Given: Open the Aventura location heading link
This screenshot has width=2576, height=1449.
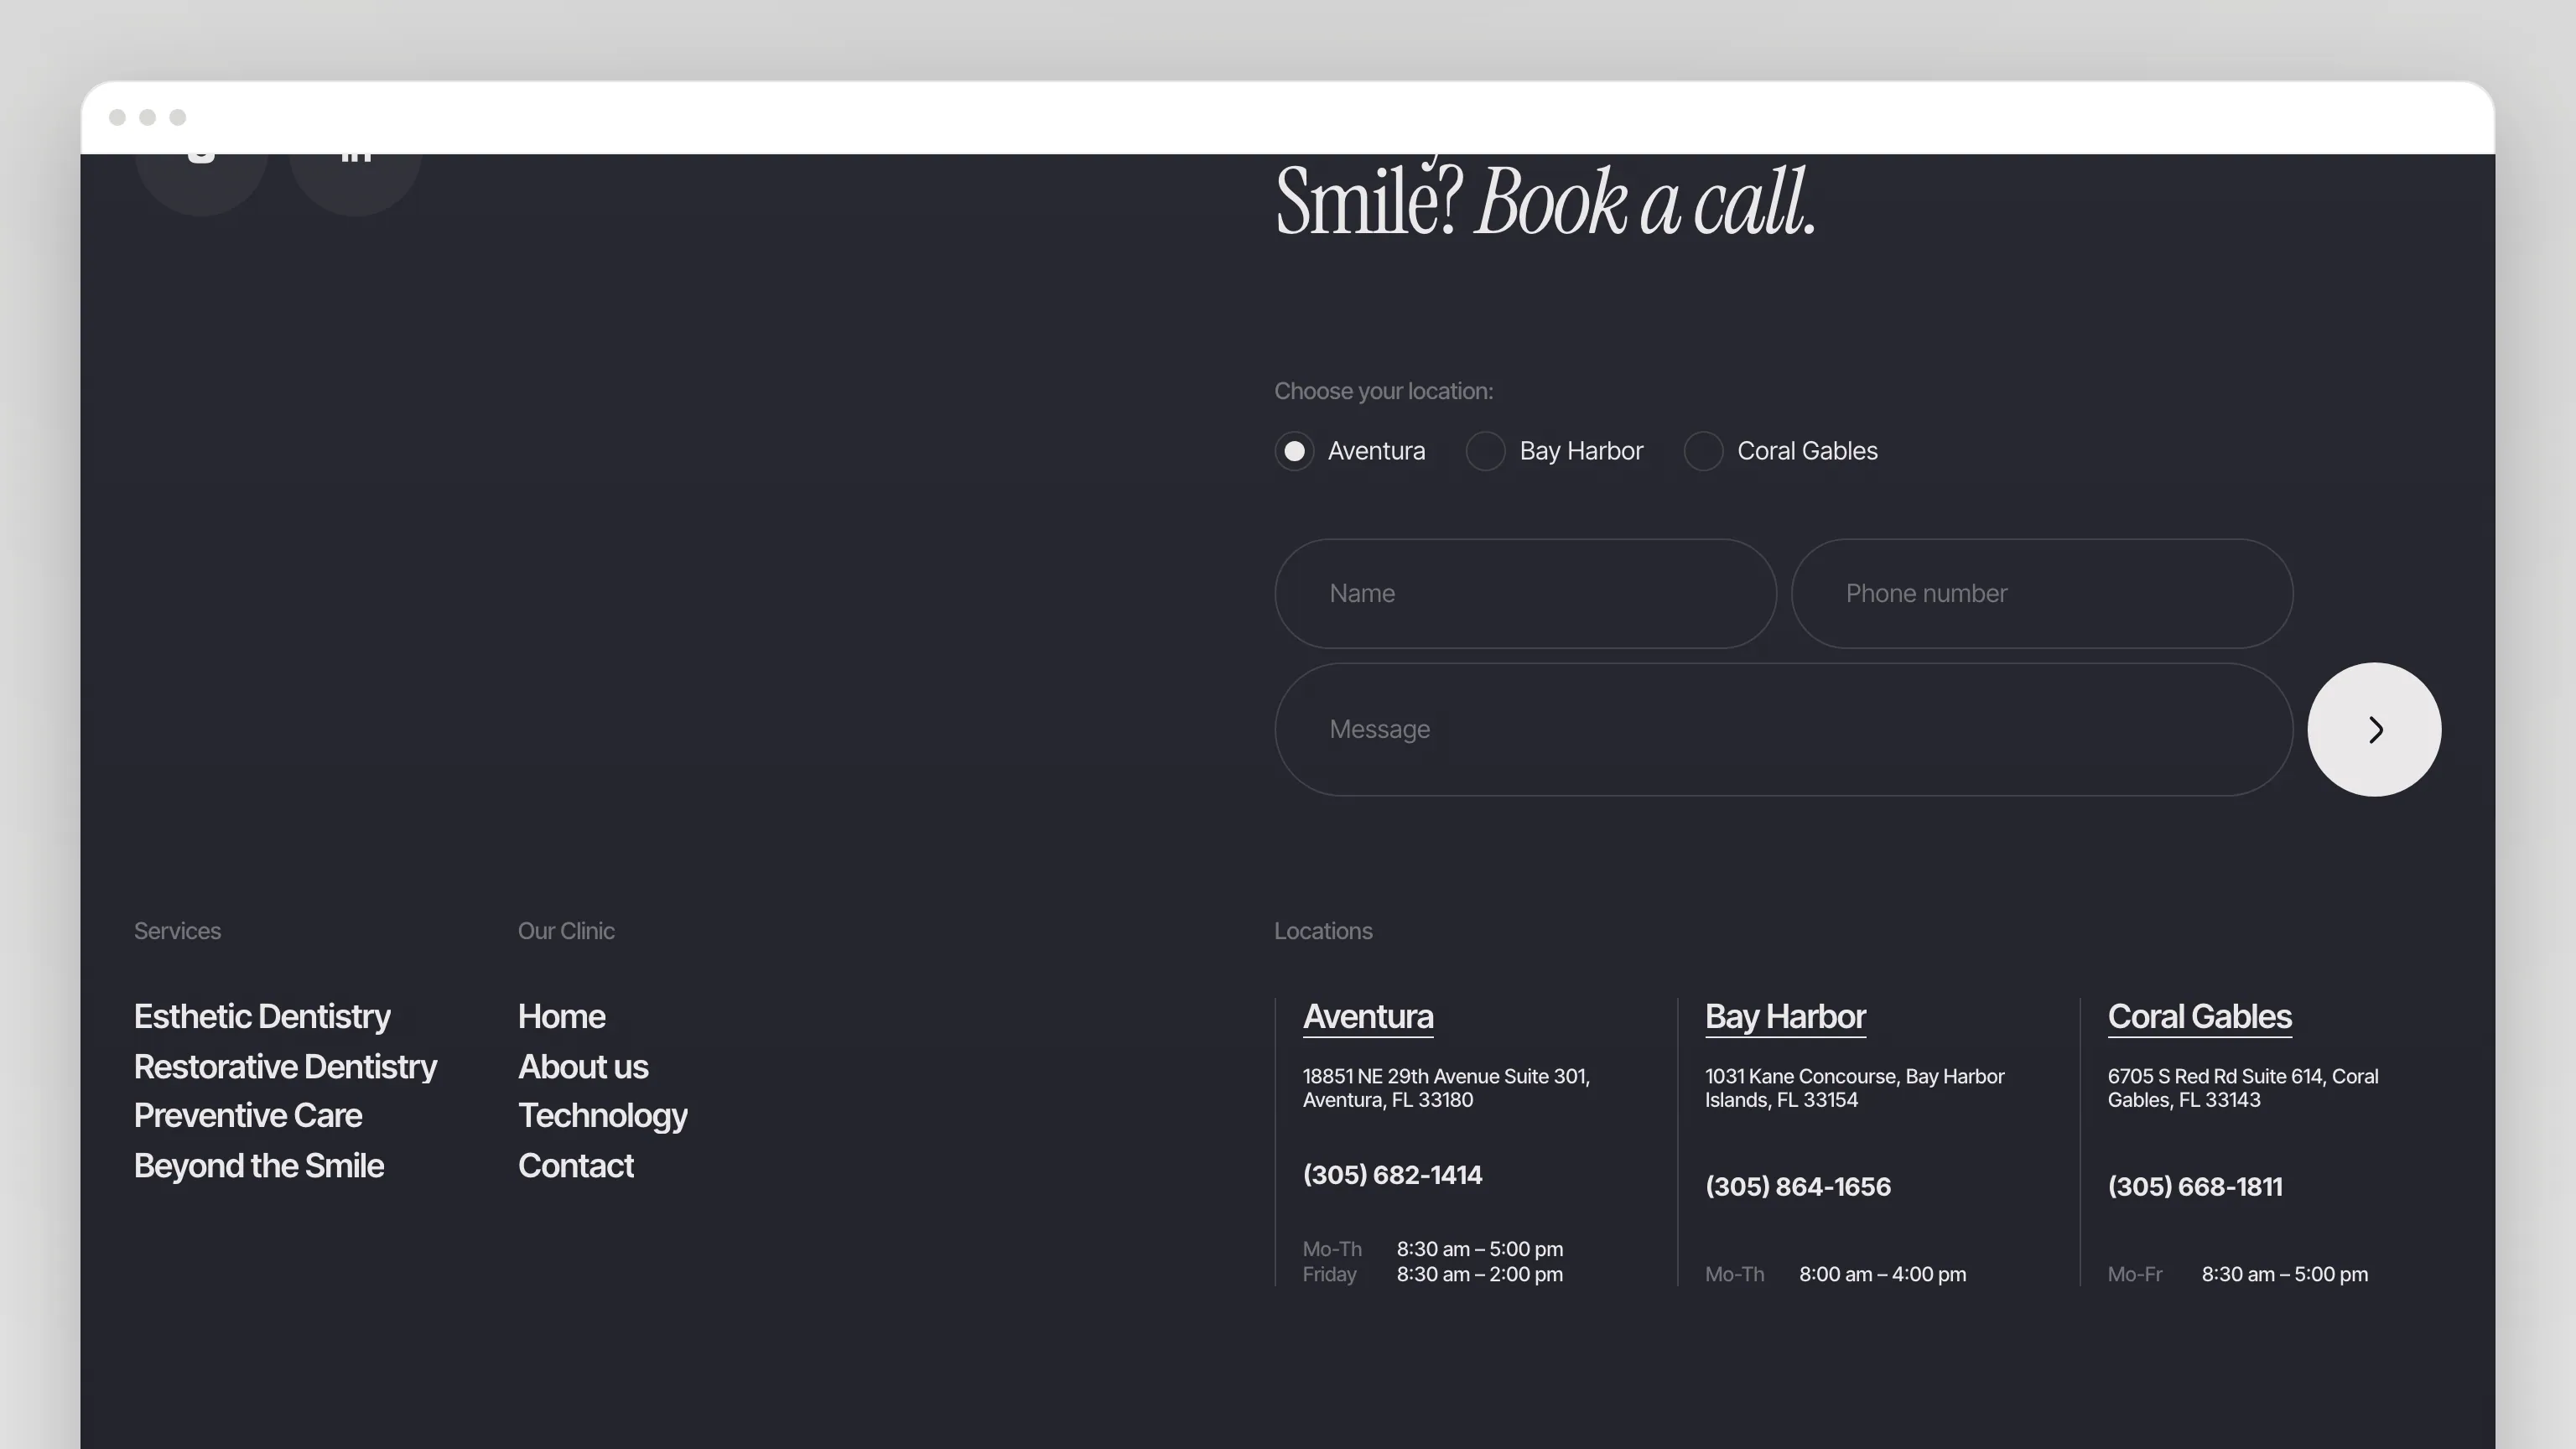Looking at the screenshot, I should click(1367, 1016).
